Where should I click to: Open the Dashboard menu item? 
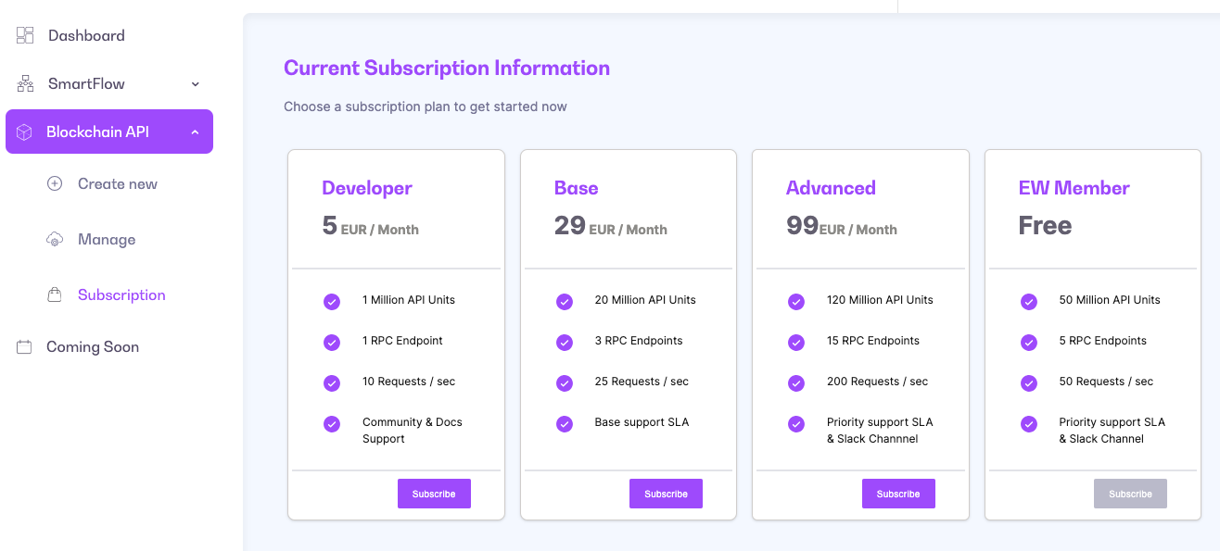86,36
